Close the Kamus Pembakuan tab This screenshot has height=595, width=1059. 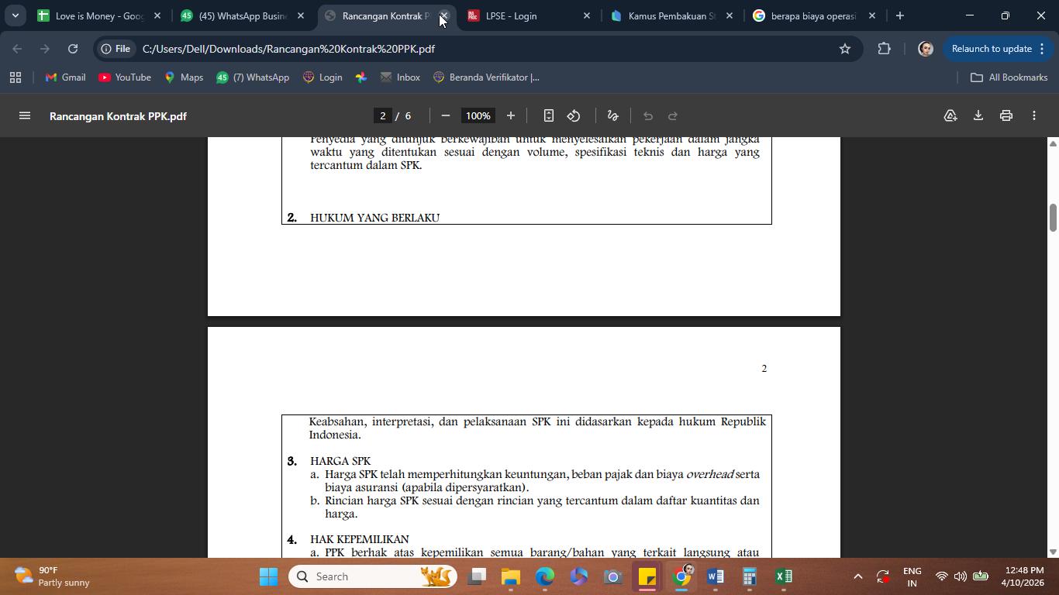point(730,15)
